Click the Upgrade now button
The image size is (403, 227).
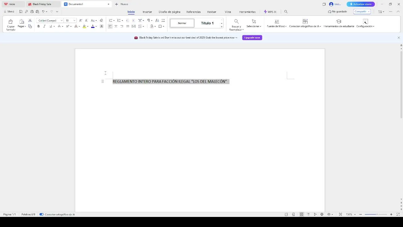[252, 38]
